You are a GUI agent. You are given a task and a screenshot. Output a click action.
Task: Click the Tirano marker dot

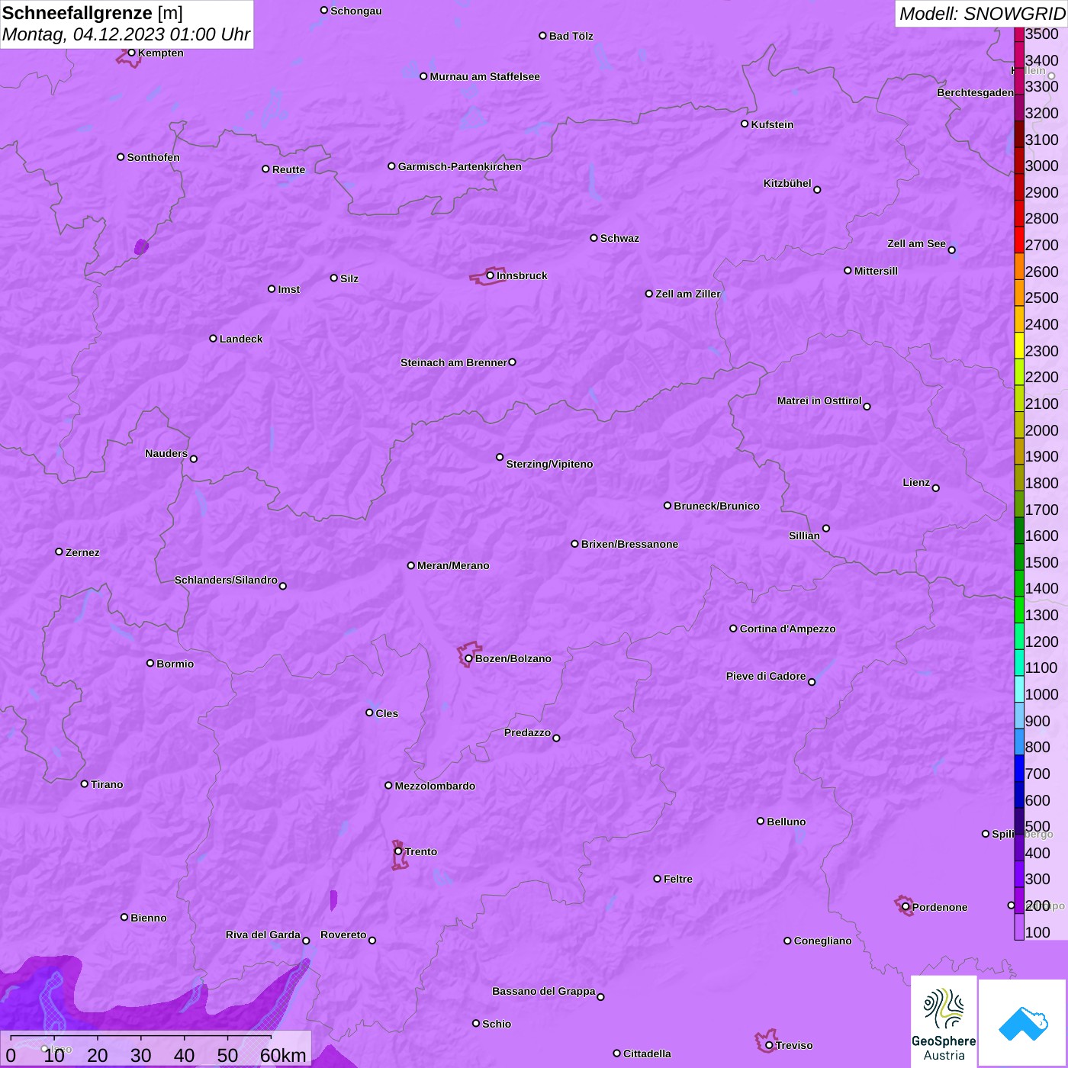tap(85, 783)
